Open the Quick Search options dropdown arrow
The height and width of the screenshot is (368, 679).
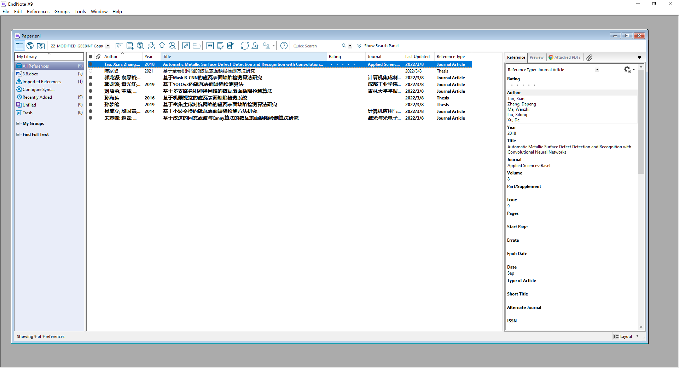coord(350,46)
